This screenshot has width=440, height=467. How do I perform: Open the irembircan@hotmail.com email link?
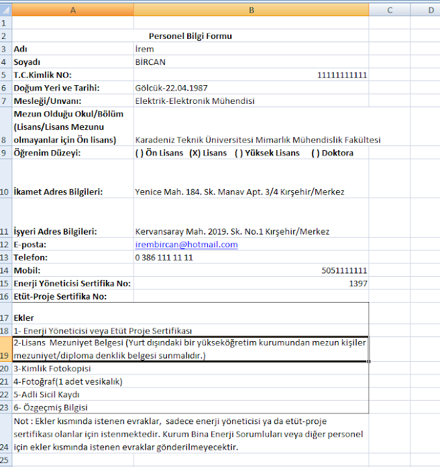[186, 245]
